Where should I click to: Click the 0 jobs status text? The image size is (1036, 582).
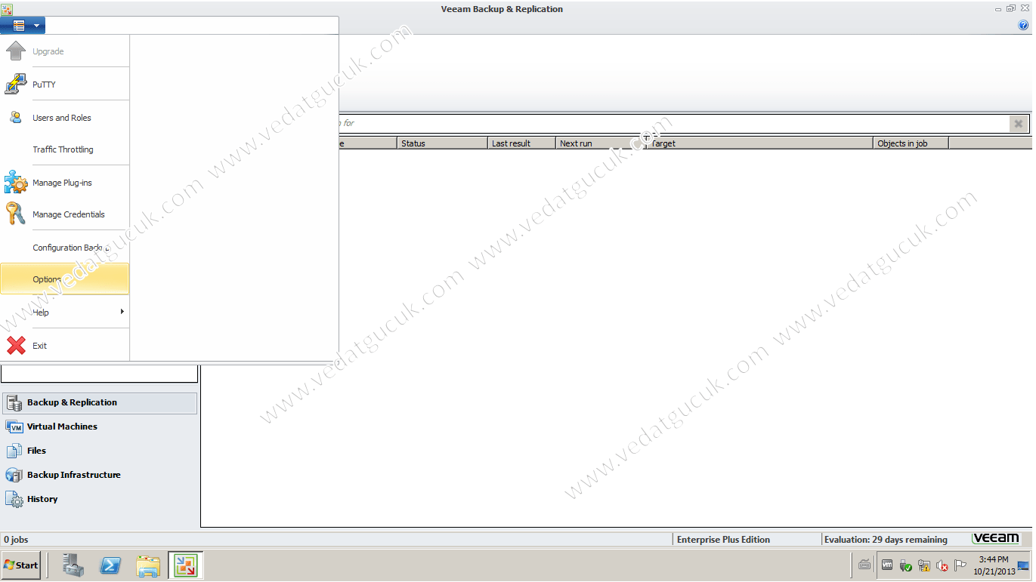(x=16, y=540)
